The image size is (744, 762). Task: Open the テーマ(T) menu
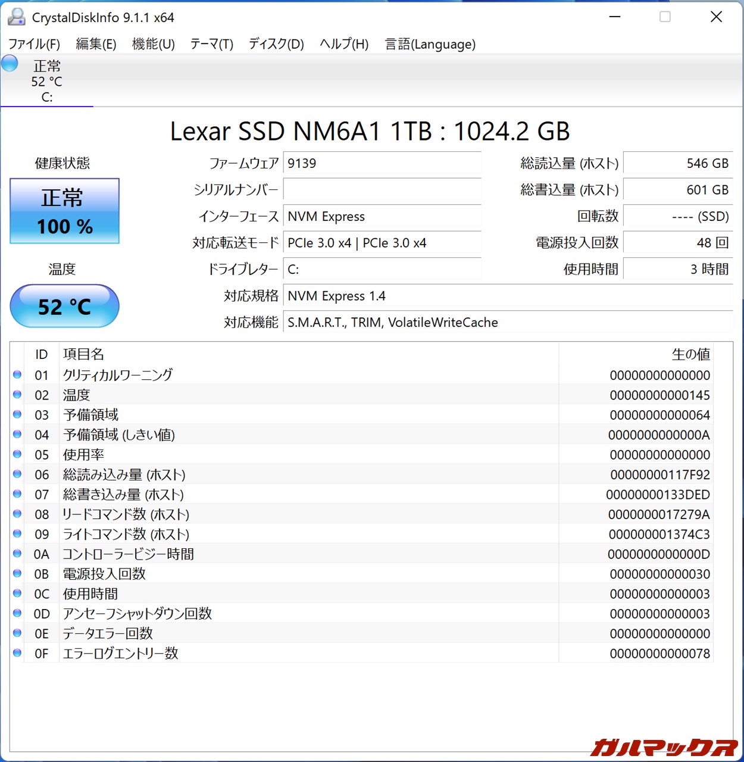coord(211,43)
